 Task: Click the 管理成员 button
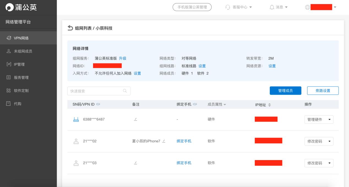click(285, 91)
